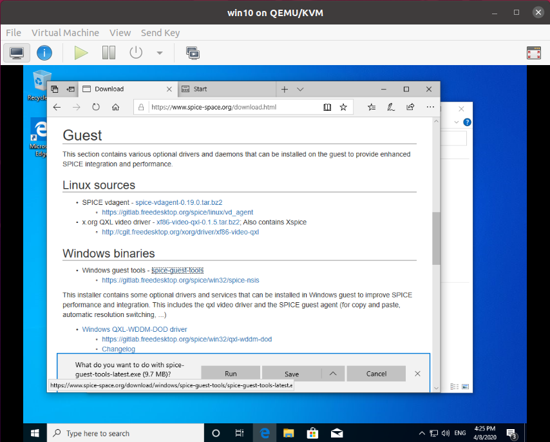Expand the tab preview chevron
Viewport: 550px width, 442px height.
(300, 90)
